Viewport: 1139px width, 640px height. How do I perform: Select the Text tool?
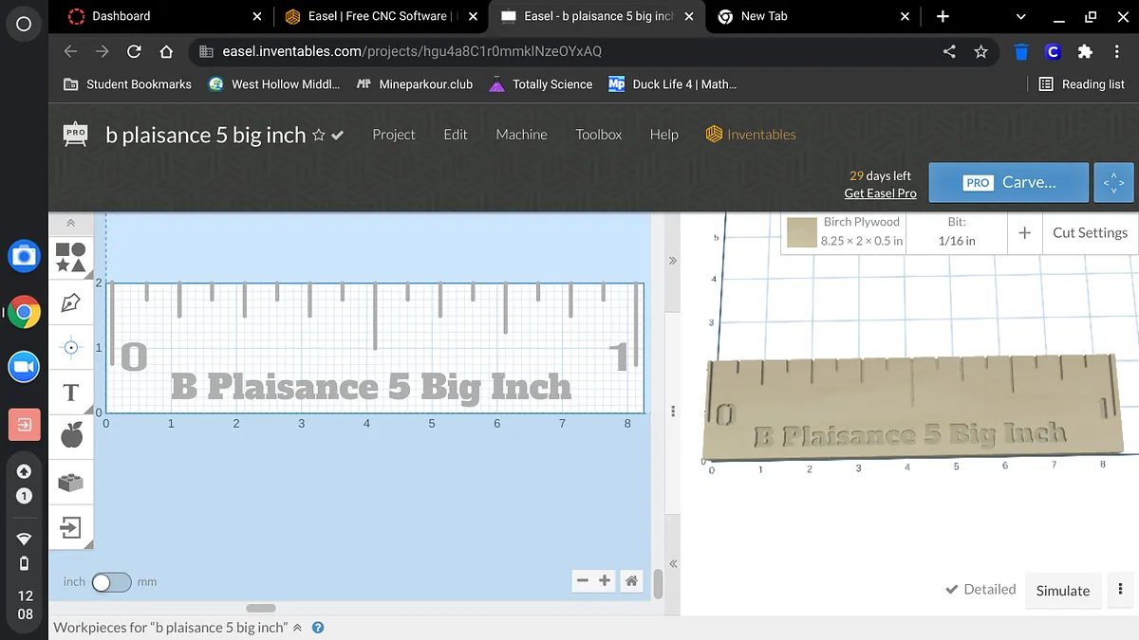point(71,393)
